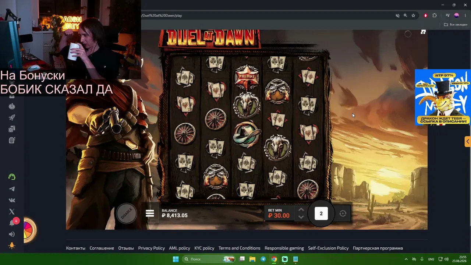Switch to Chrome on the taskbar
Image resolution: width=471 pixels, height=265 pixels.
pos(274,259)
